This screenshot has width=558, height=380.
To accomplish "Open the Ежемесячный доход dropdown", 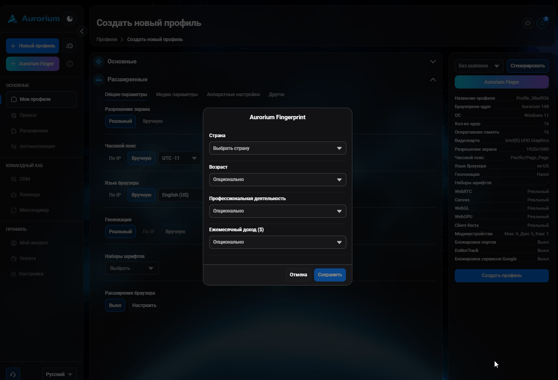I will pyautogui.click(x=277, y=242).
